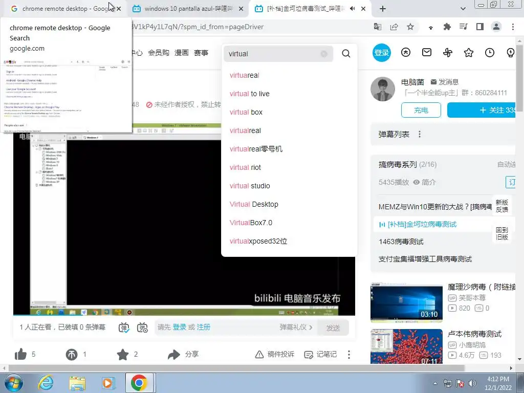Open the creative center lightbulb icon
The image size is (524, 393).
tap(511, 53)
